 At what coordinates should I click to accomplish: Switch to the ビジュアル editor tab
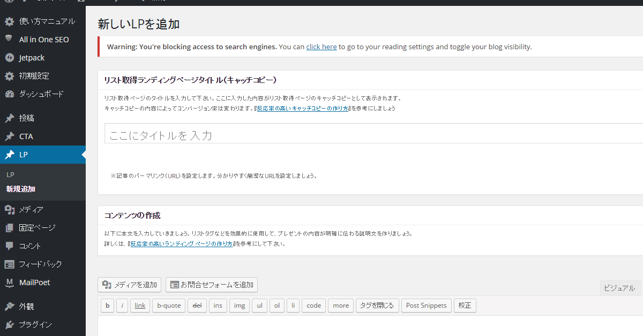(x=619, y=287)
